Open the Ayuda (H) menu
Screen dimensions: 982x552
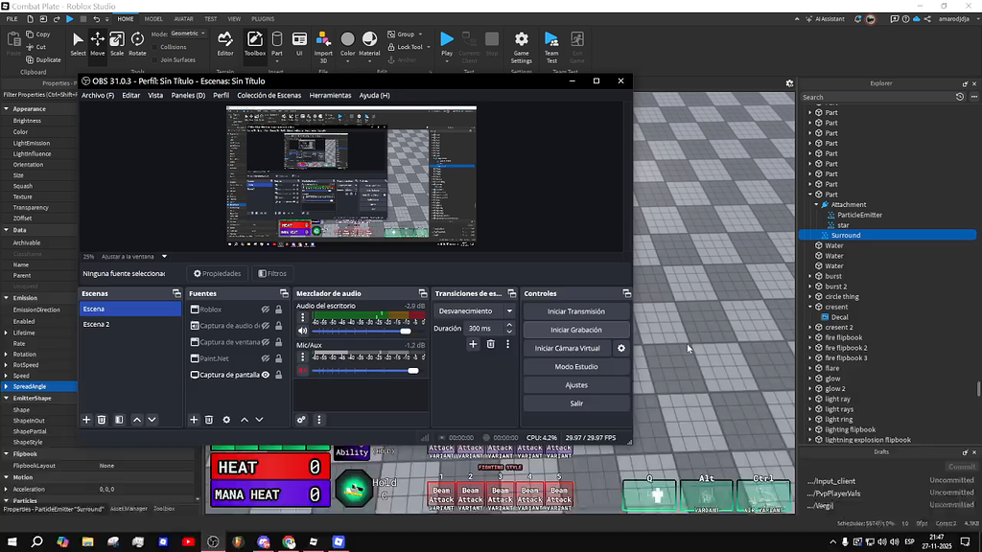[375, 96]
